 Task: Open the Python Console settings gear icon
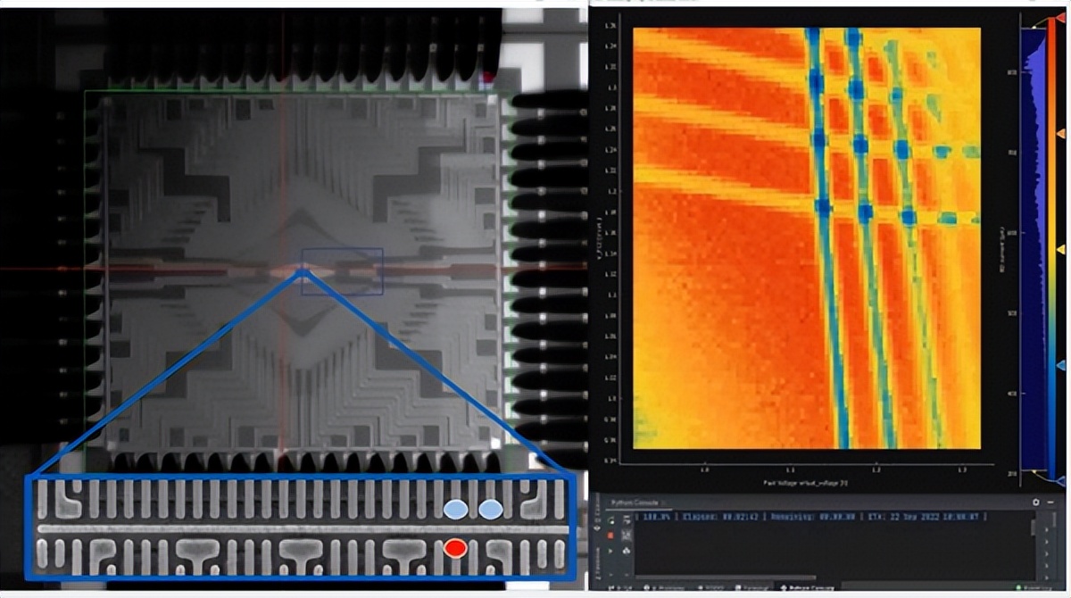coord(1034,500)
